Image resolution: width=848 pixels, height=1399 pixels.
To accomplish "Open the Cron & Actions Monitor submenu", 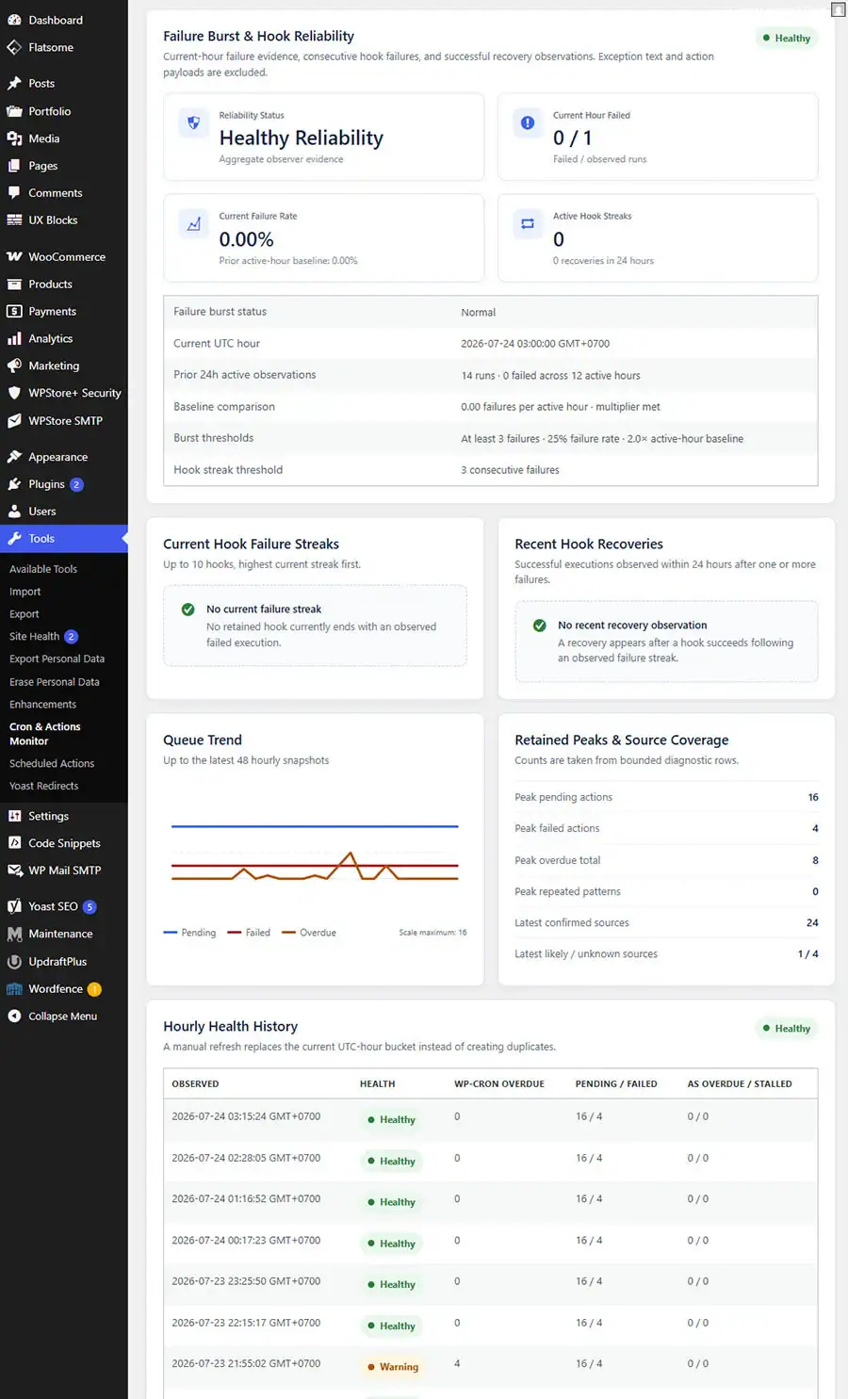I will pyautogui.click(x=44, y=734).
